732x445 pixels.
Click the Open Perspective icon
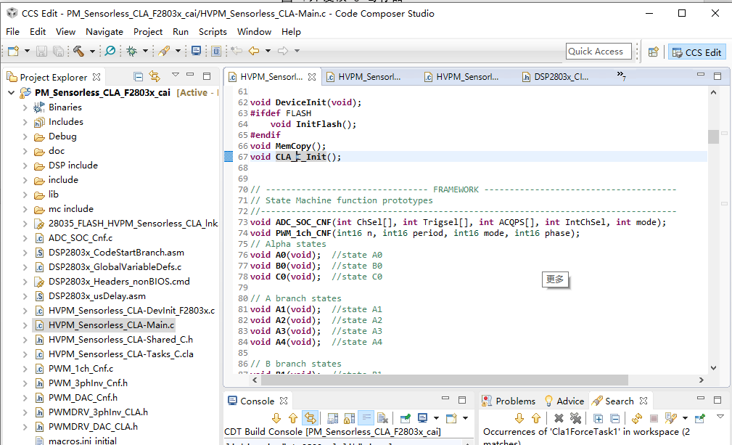(653, 52)
